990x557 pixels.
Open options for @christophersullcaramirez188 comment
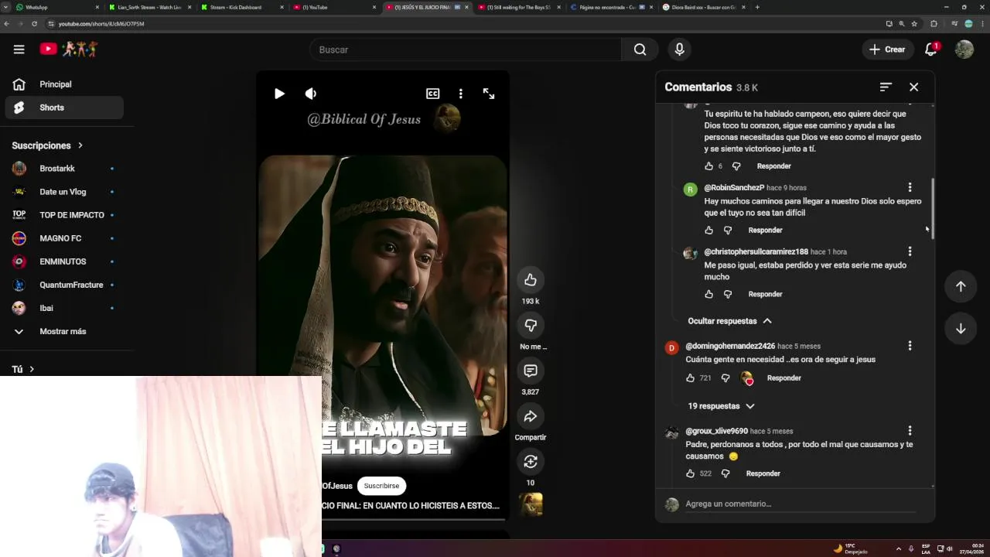tap(910, 251)
